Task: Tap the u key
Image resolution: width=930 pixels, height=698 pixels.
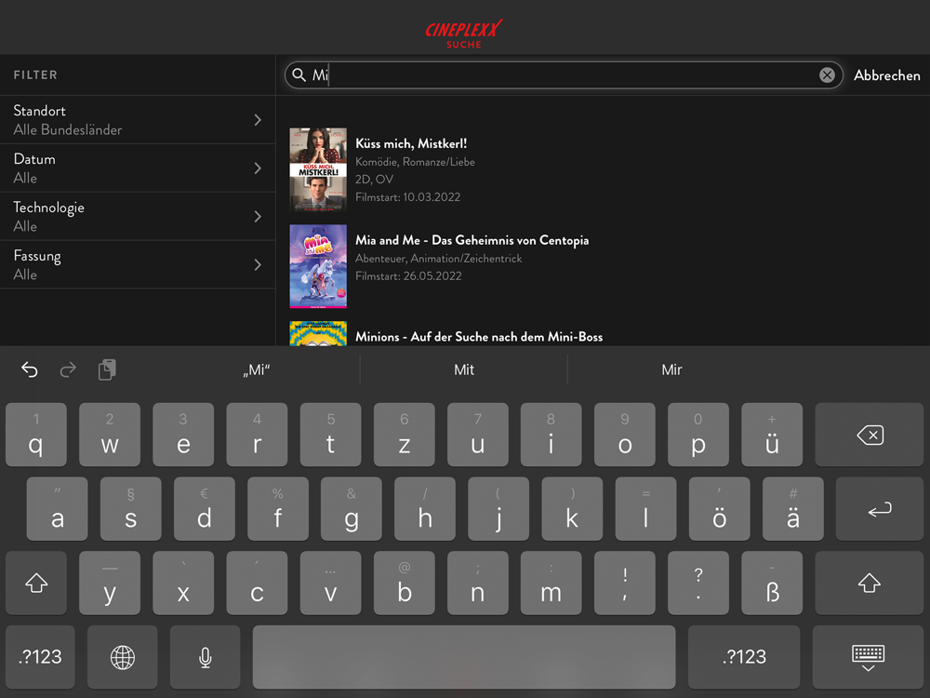Action: click(x=477, y=435)
